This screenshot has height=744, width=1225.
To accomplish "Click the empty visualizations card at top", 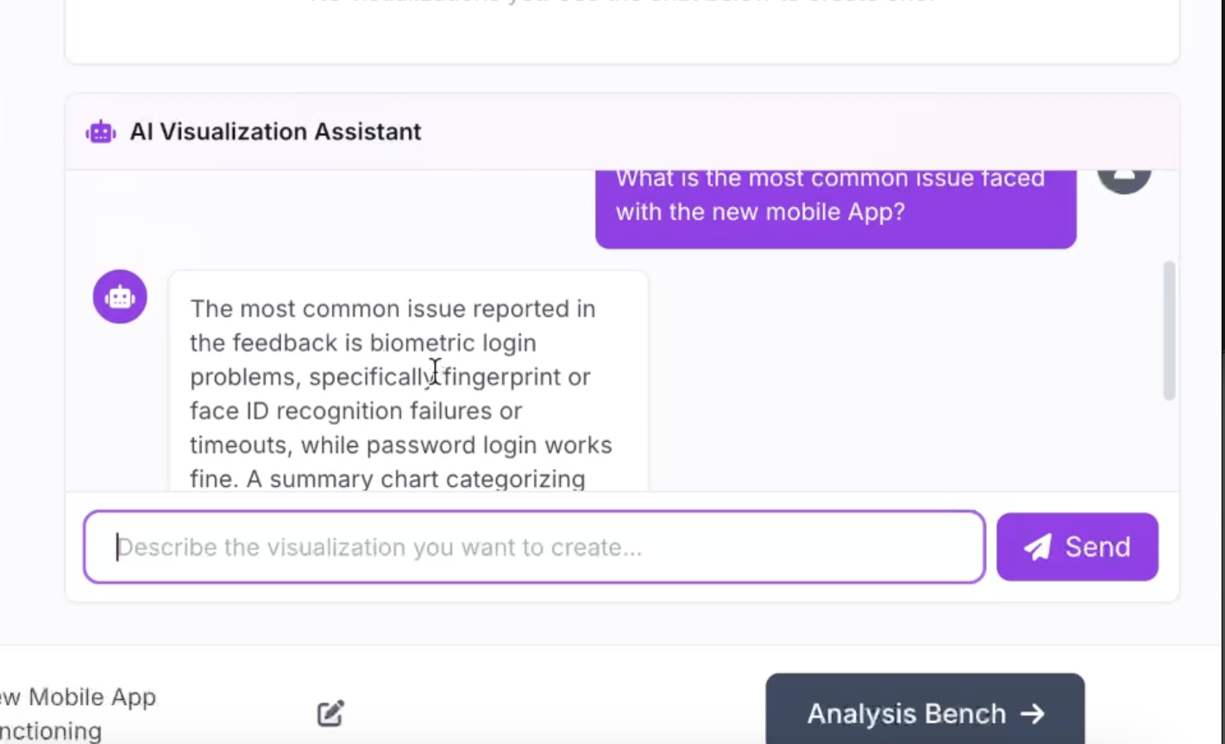I will point(622,31).
